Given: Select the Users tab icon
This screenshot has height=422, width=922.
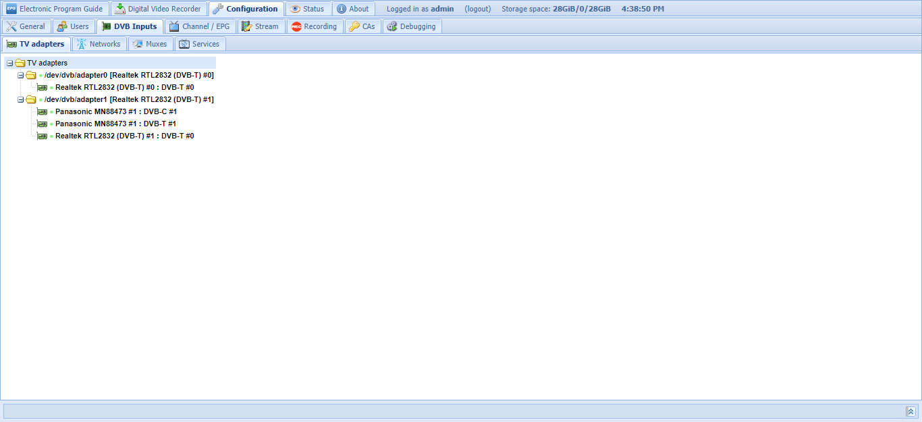Looking at the screenshot, I should [x=62, y=26].
